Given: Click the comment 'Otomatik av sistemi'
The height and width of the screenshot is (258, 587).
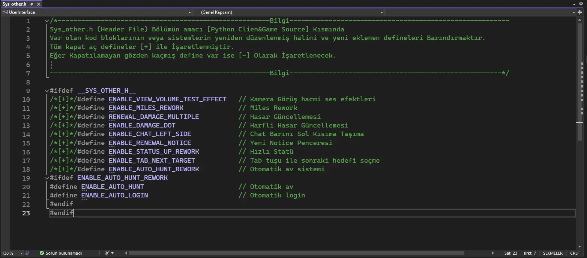Looking at the screenshot, I should (x=287, y=169).
